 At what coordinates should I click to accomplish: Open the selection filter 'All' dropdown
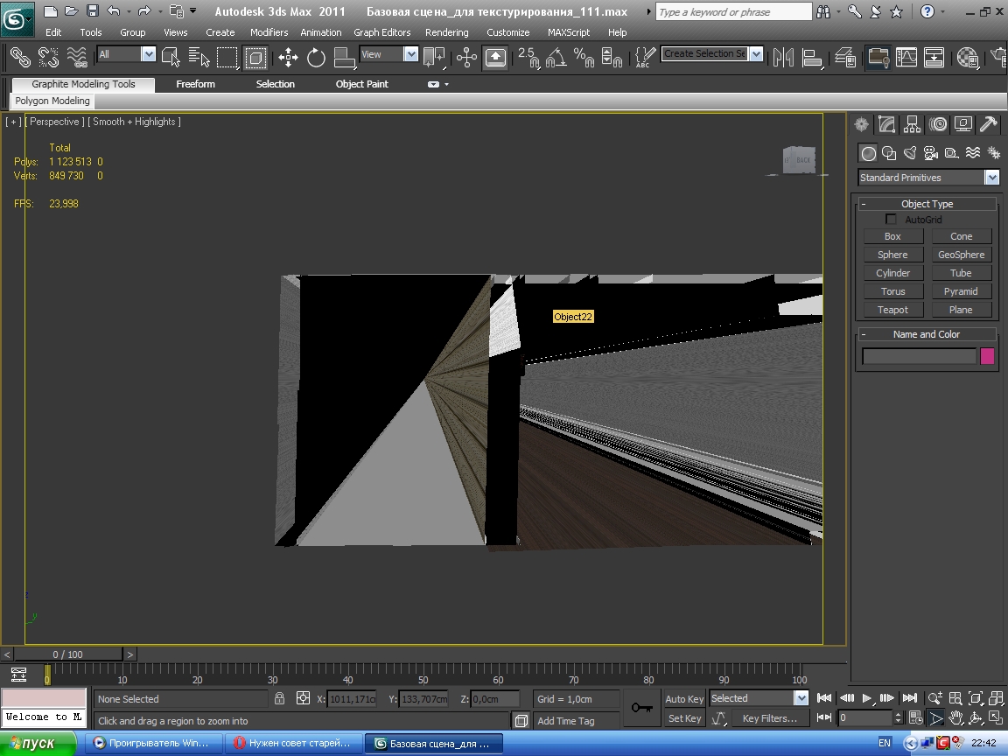[x=148, y=54]
